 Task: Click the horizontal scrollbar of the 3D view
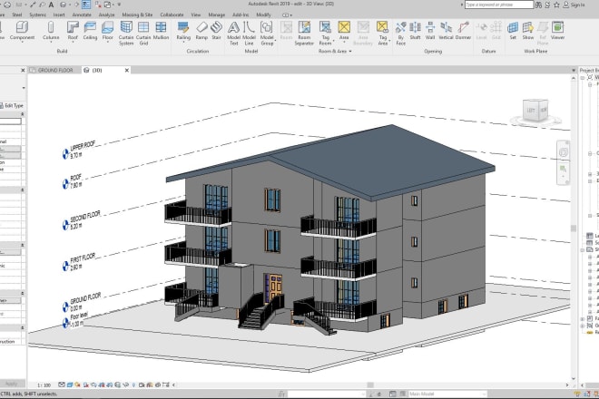369,384
